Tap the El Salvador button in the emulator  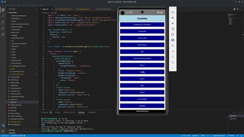[142, 31]
